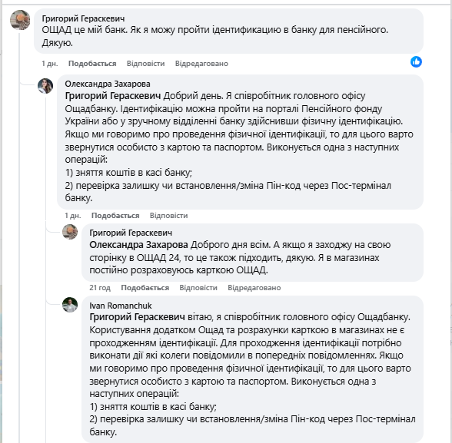
Task: Reply to Олександра Захарова's comment
Action: click(x=168, y=215)
